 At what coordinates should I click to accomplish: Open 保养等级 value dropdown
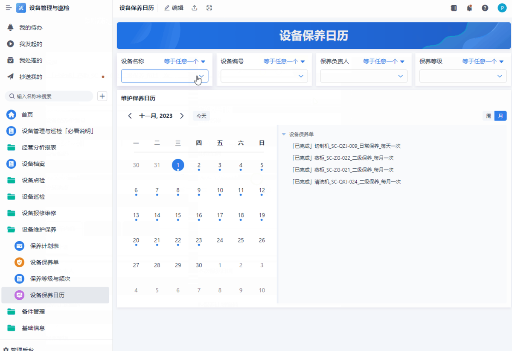[x=463, y=76]
